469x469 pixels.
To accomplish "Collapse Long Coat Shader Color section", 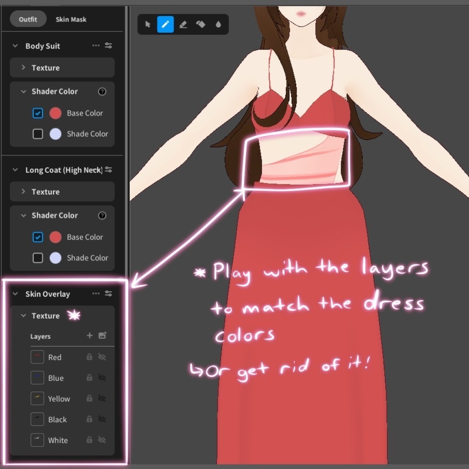I will pyautogui.click(x=23, y=215).
